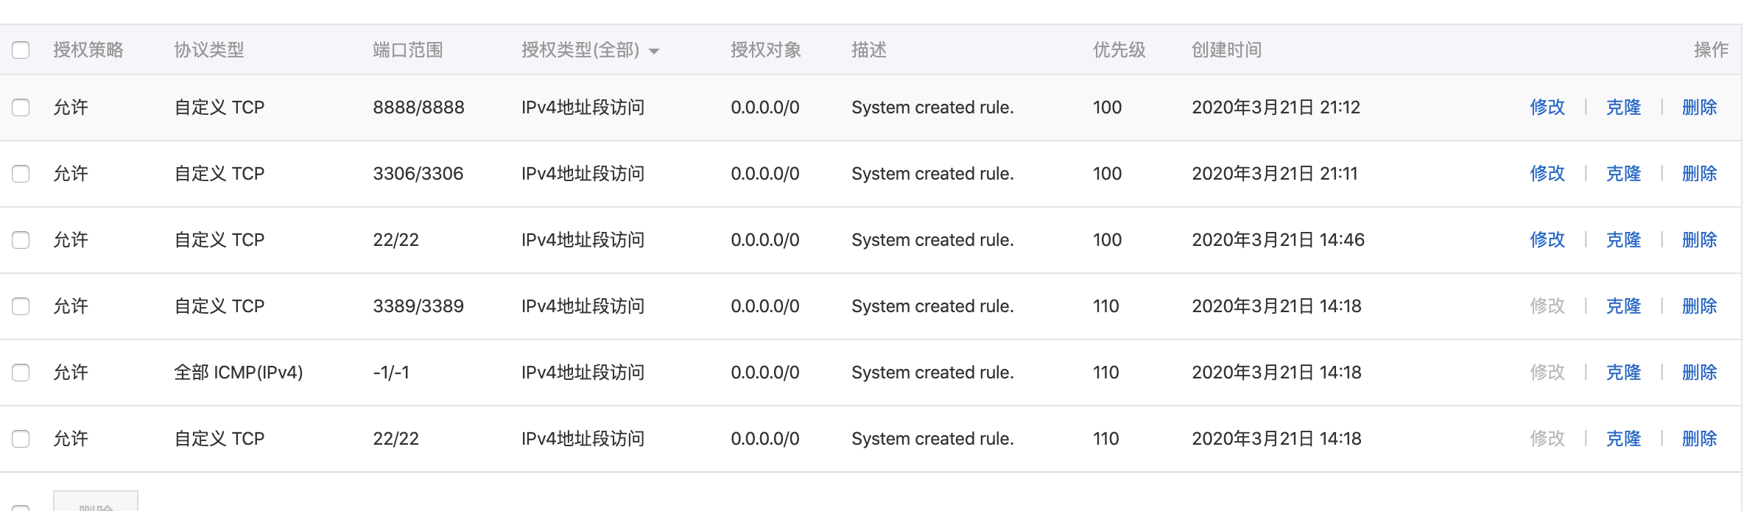This screenshot has height=511, width=1744.
Task: Clone the 3389/3389 rule
Action: tap(1623, 306)
